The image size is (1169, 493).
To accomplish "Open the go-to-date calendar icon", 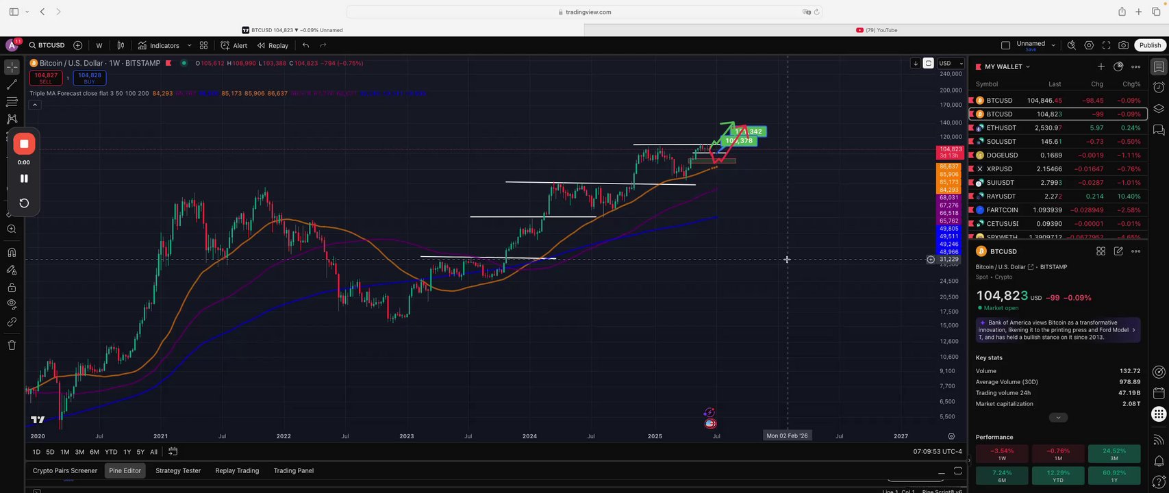I will point(173,451).
